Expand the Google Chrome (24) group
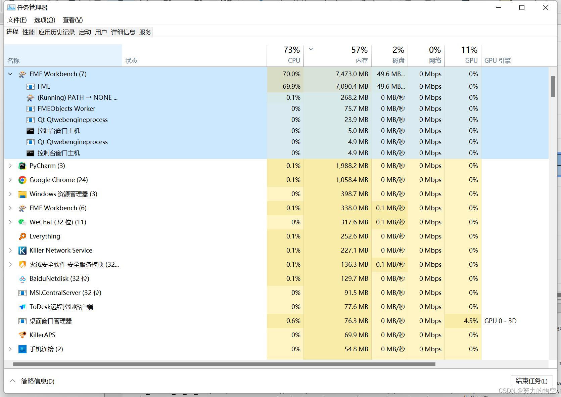The image size is (561, 397). (x=10, y=180)
